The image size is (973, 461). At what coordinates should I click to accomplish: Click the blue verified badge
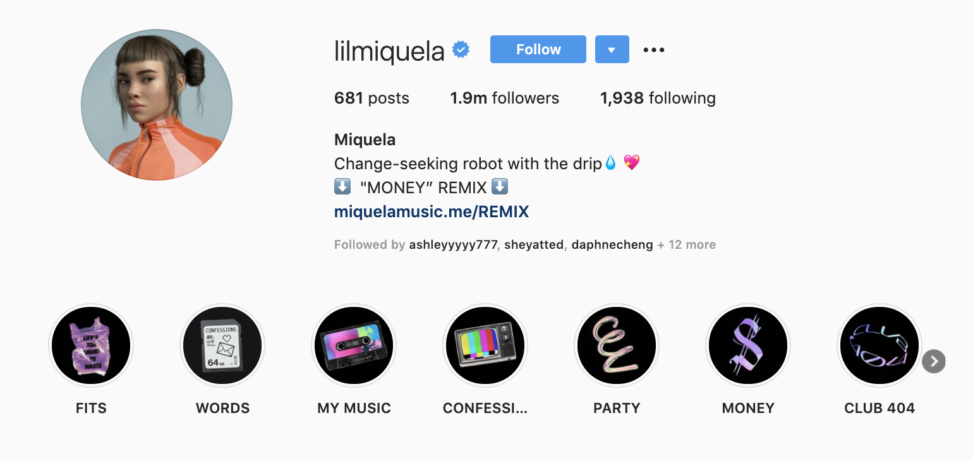click(462, 50)
